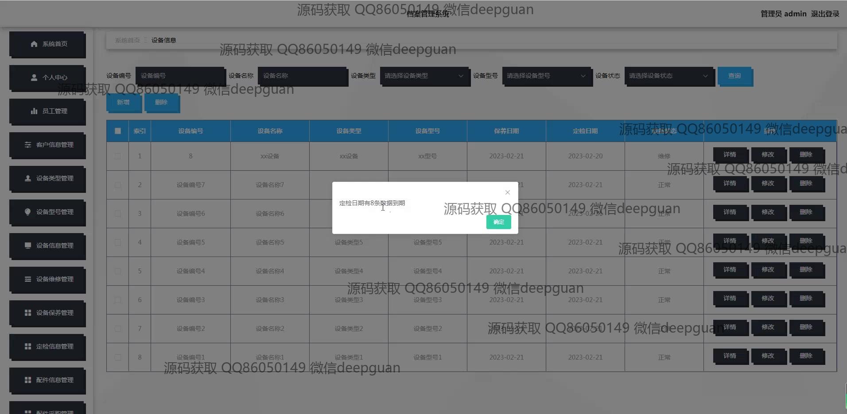Click the 2023-02-20 date cell
Viewport: 847px width, 414px height.
[x=585, y=156]
